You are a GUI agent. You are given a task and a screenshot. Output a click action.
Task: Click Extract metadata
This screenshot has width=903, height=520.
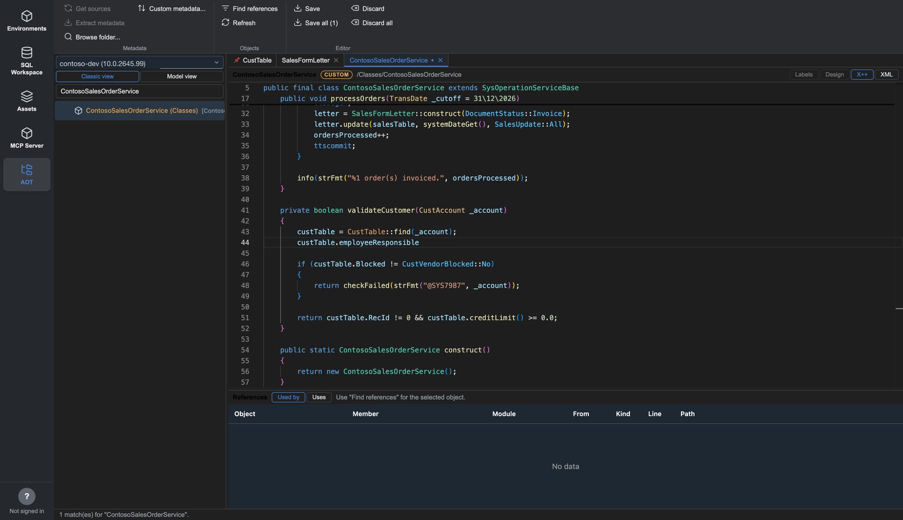(94, 23)
